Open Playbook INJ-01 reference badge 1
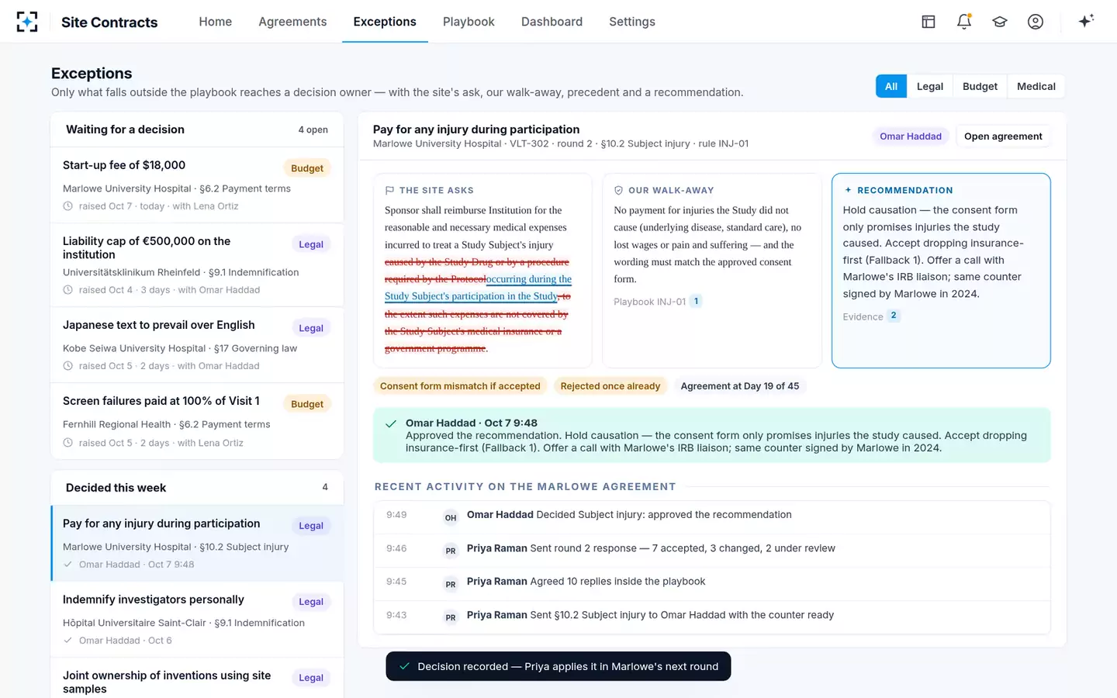This screenshot has height=698, width=1117. 696,301
